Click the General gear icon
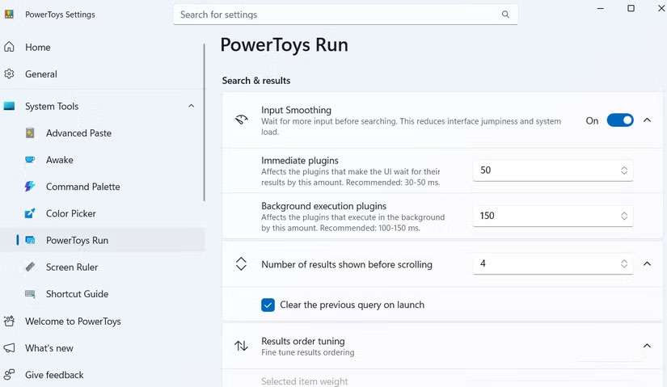This screenshot has height=387, width=667. pyautogui.click(x=10, y=74)
